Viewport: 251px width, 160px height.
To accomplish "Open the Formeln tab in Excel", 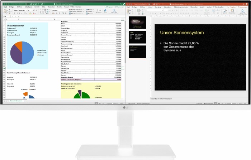I will (x=37, y=6).
